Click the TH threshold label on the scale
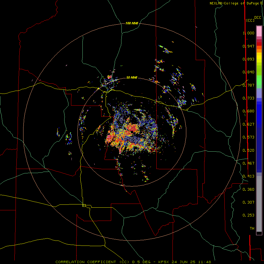This screenshot has width=264, height=264. [x=252, y=229]
